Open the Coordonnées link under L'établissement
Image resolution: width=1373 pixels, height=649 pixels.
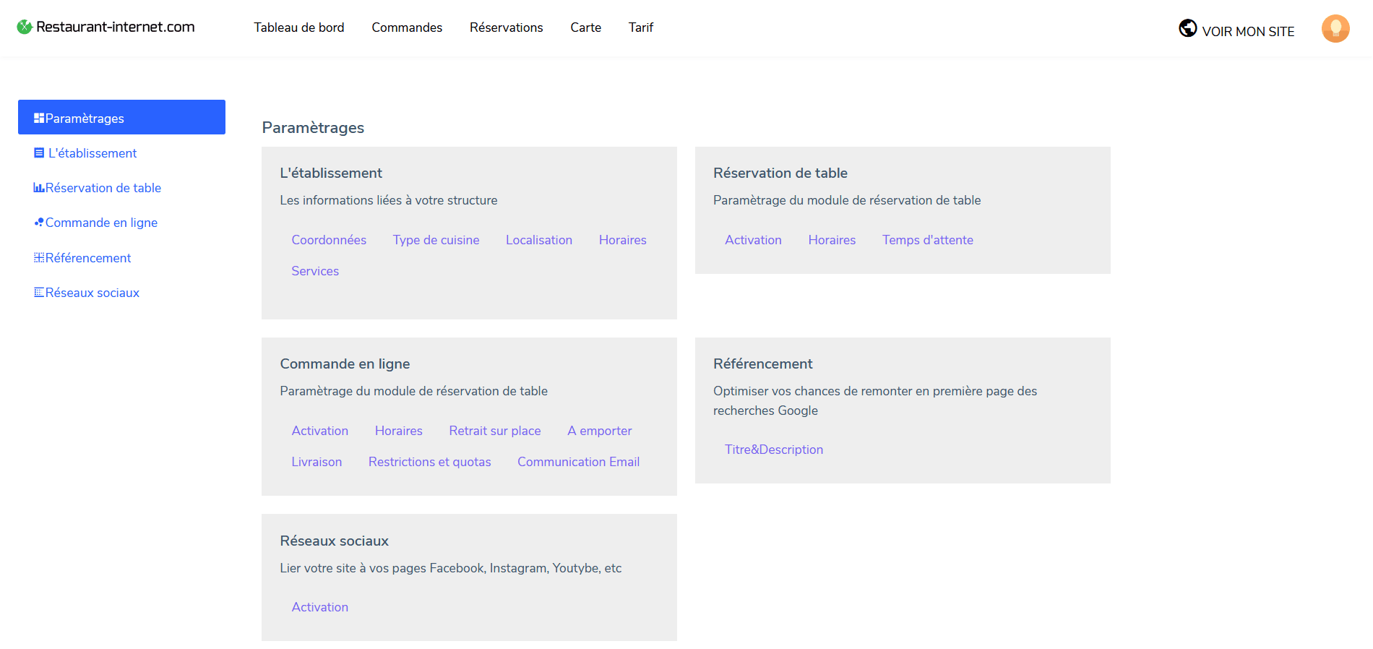click(x=329, y=240)
